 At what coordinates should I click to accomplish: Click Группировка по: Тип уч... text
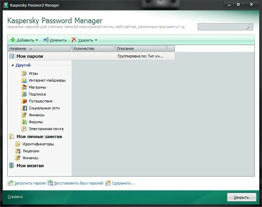(x=141, y=56)
